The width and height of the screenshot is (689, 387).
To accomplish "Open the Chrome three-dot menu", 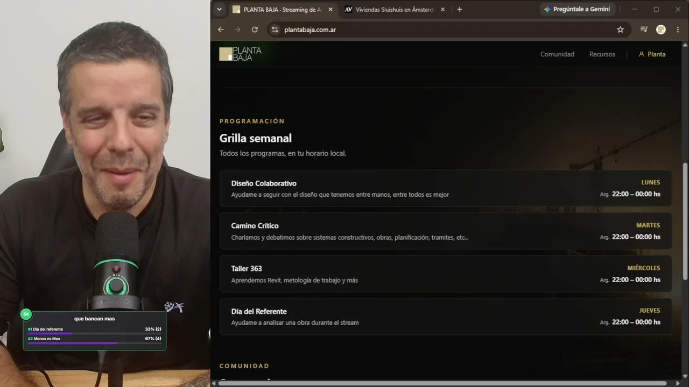I will tap(678, 30).
